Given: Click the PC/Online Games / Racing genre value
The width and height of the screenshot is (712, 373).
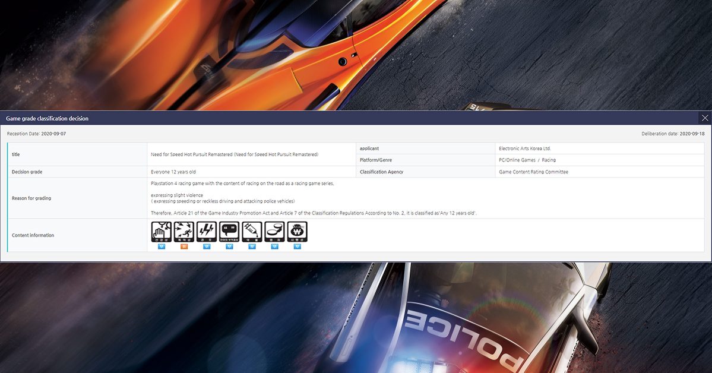Looking at the screenshot, I should tap(527, 160).
